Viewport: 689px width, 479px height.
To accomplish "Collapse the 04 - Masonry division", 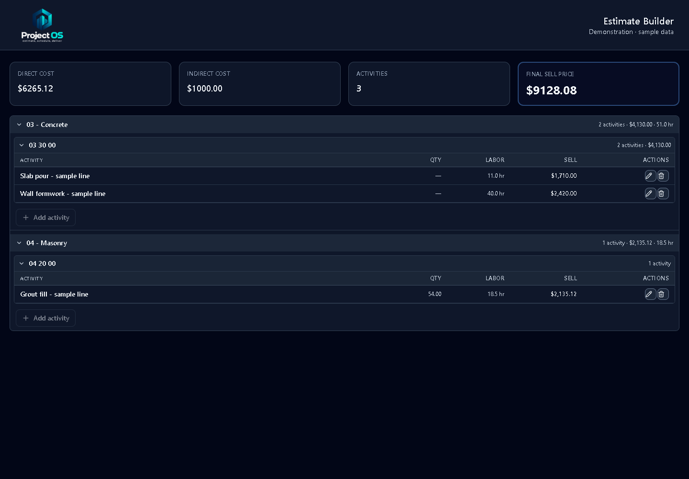I will pos(19,243).
